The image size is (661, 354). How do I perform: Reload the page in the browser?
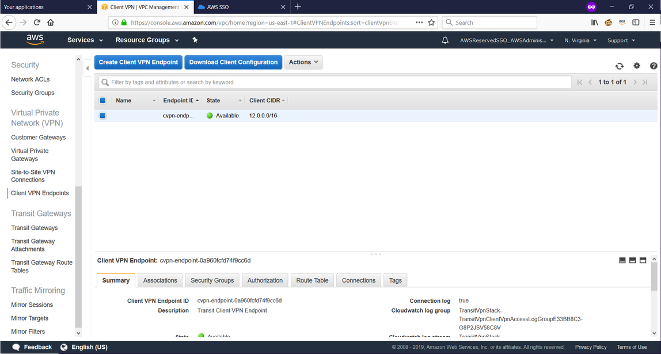pyautogui.click(x=37, y=23)
